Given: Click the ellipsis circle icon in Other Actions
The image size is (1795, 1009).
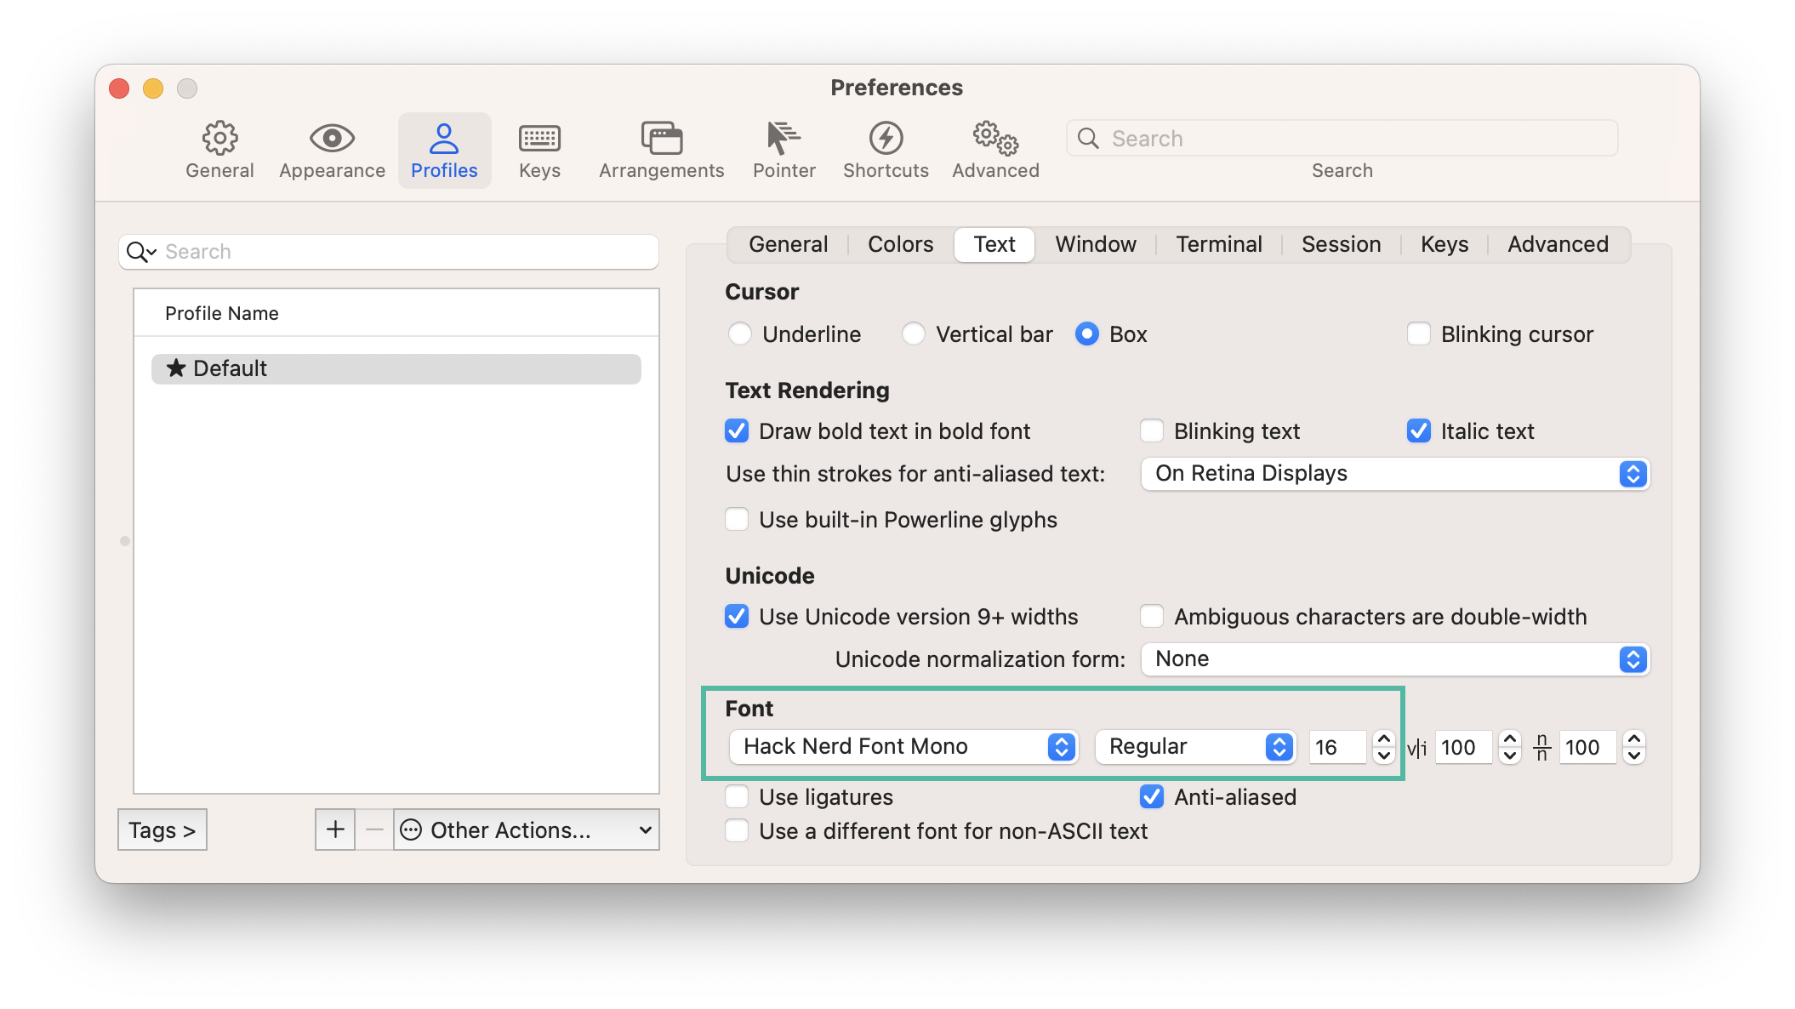Looking at the screenshot, I should click(411, 829).
